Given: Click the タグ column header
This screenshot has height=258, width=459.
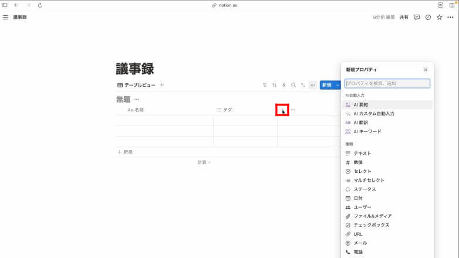Looking at the screenshot, I should [x=224, y=110].
